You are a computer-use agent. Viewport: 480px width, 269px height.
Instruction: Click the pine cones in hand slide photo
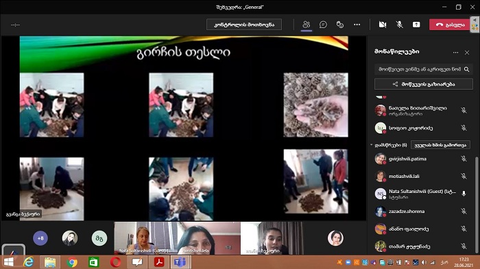(315, 105)
